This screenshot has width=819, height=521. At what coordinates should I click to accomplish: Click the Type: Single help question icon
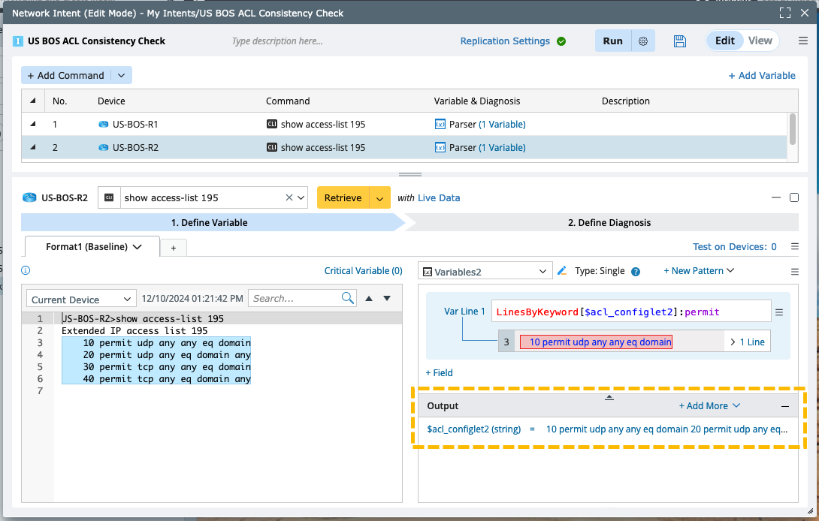click(636, 272)
